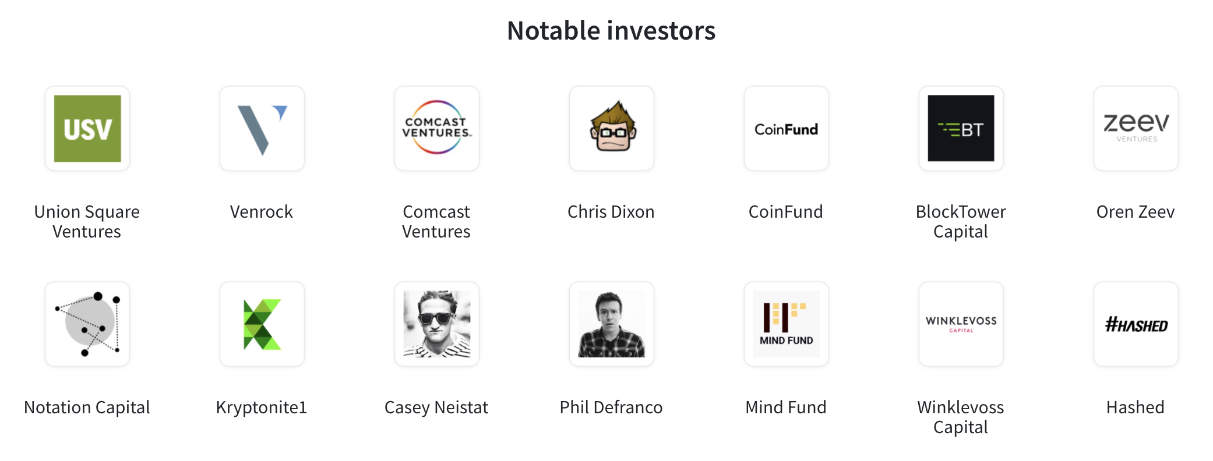Follow the BlockTower Capital text link
Image resolution: width=1213 pixels, height=461 pixels.
point(961,222)
